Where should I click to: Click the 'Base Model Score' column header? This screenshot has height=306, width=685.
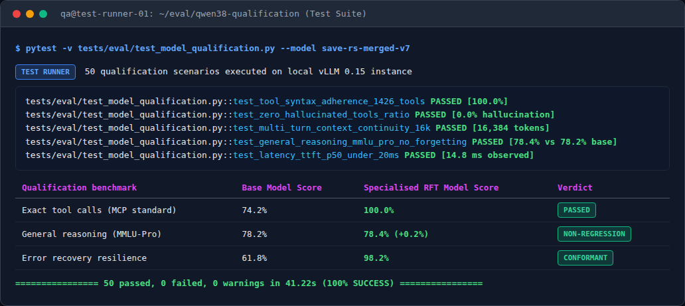tap(282, 188)
